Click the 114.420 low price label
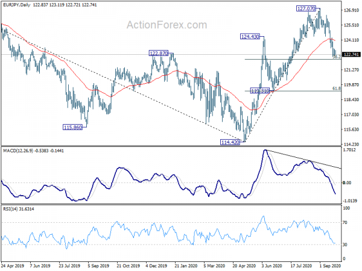362x271 pixels. 230,142
